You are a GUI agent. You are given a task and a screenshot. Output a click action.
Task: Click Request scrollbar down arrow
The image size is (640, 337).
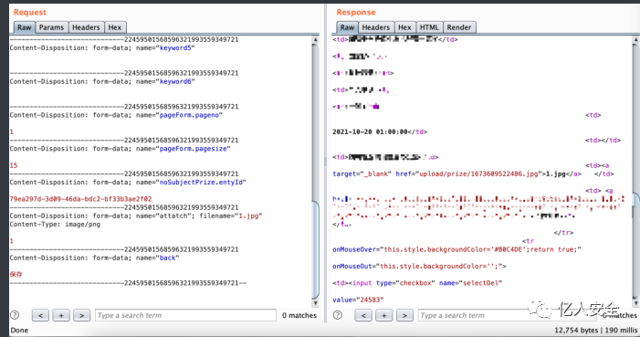coord(315,303)
